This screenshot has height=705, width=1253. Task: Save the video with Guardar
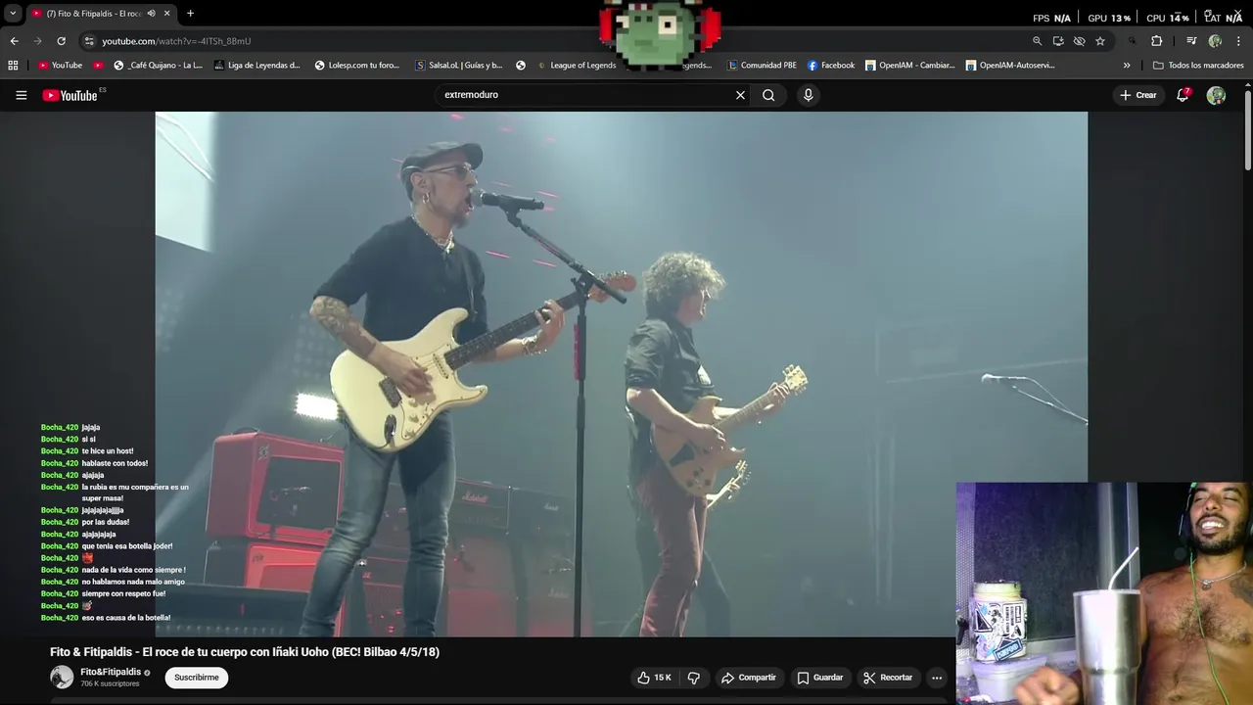click(820, 678)
